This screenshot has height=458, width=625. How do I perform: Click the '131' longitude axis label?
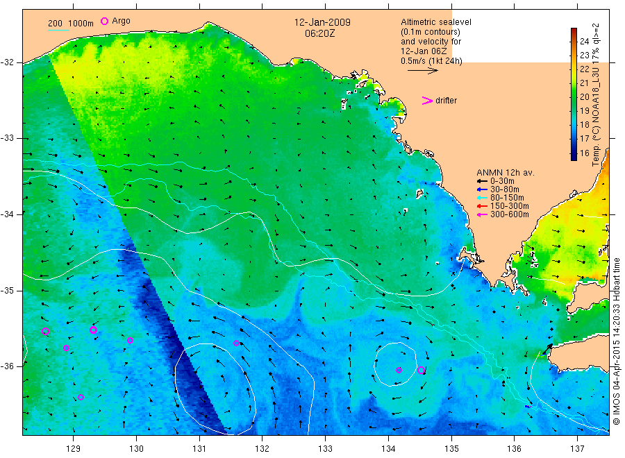[x=199, y=449]
